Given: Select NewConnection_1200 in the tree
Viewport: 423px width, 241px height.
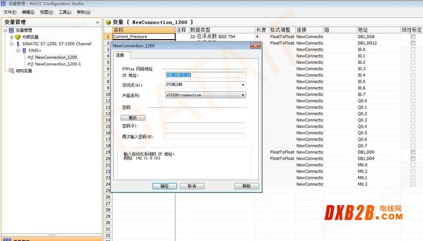Looking at the screenshot, I should tap(56, 57).
